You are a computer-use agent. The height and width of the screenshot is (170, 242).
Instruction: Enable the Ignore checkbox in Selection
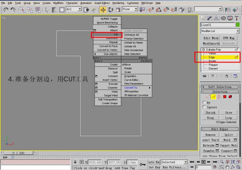click(204, 107)
